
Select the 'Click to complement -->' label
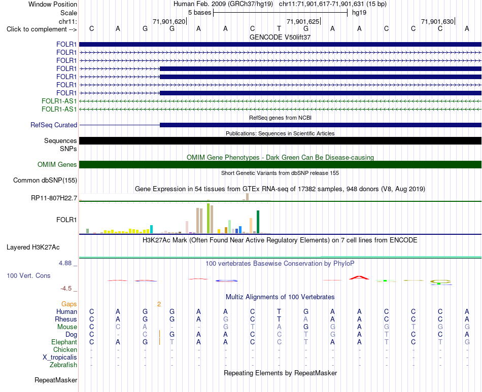click(42, 29)
